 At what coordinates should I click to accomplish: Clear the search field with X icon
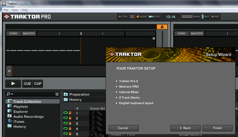57,94
